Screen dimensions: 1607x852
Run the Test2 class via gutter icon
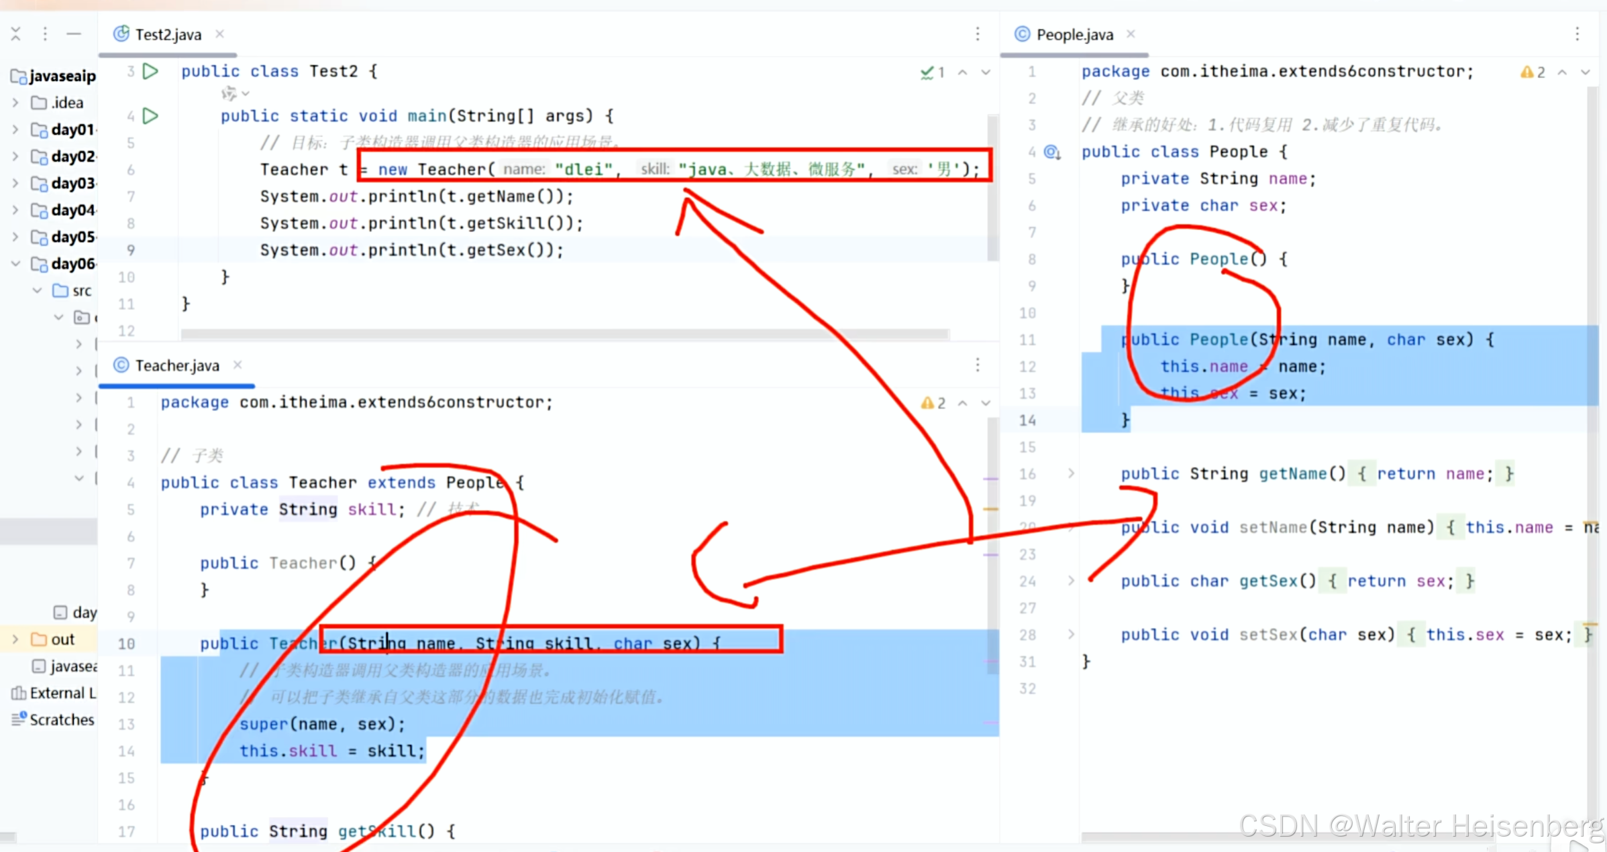(x=151, y=71)
